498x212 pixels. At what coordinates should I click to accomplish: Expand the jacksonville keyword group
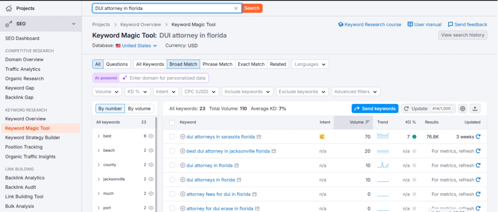(x=99, y=179)
